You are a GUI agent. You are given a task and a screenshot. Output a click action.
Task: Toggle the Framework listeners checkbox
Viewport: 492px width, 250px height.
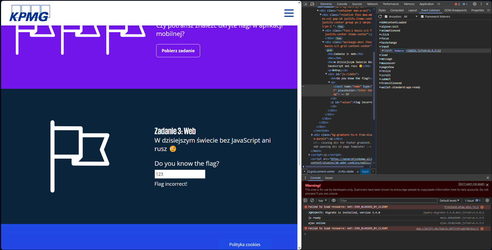click(422, 17)
